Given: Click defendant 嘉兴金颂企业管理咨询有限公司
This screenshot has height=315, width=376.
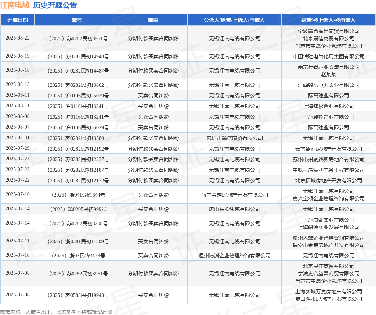Looking at the screenshot, I should [329, 199].
